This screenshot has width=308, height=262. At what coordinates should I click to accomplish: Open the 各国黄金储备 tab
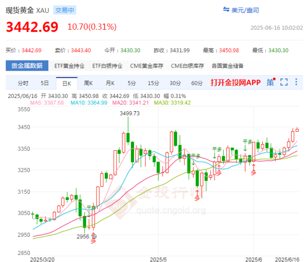point(227,66)
